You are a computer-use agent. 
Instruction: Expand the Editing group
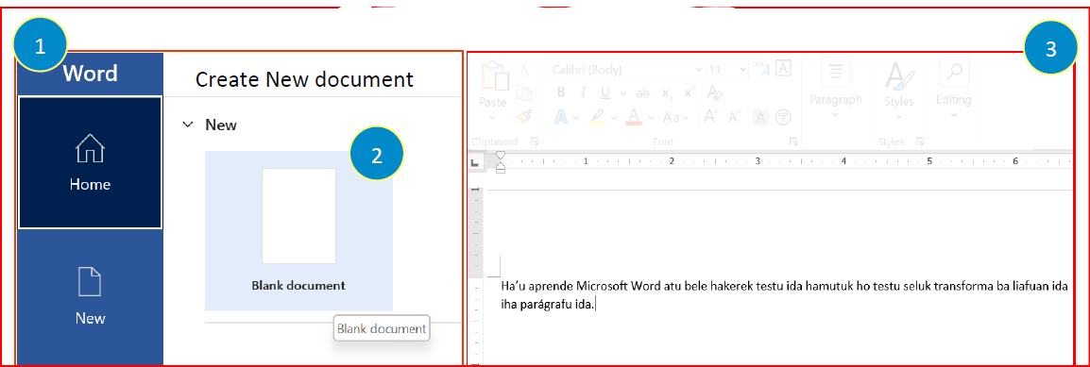[953, 88]
